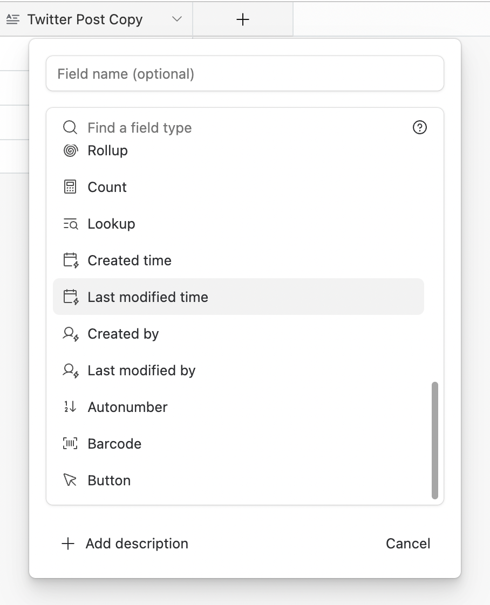The image size is (490, 605).
Task: Click the Barcode field icon
Action: coord(70,444)
